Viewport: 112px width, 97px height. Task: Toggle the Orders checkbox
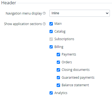pyautogui.click(x=58, y=62)
